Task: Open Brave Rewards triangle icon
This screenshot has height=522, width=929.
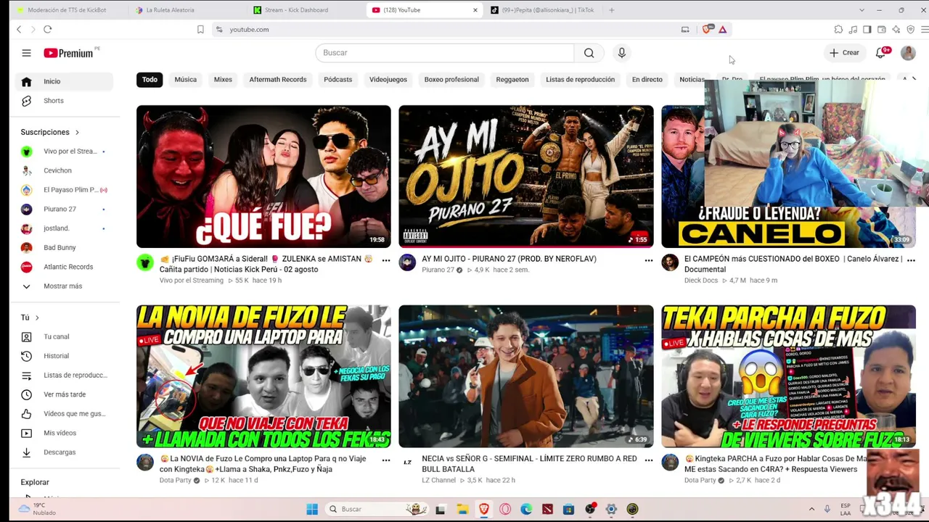Action: 723,30
